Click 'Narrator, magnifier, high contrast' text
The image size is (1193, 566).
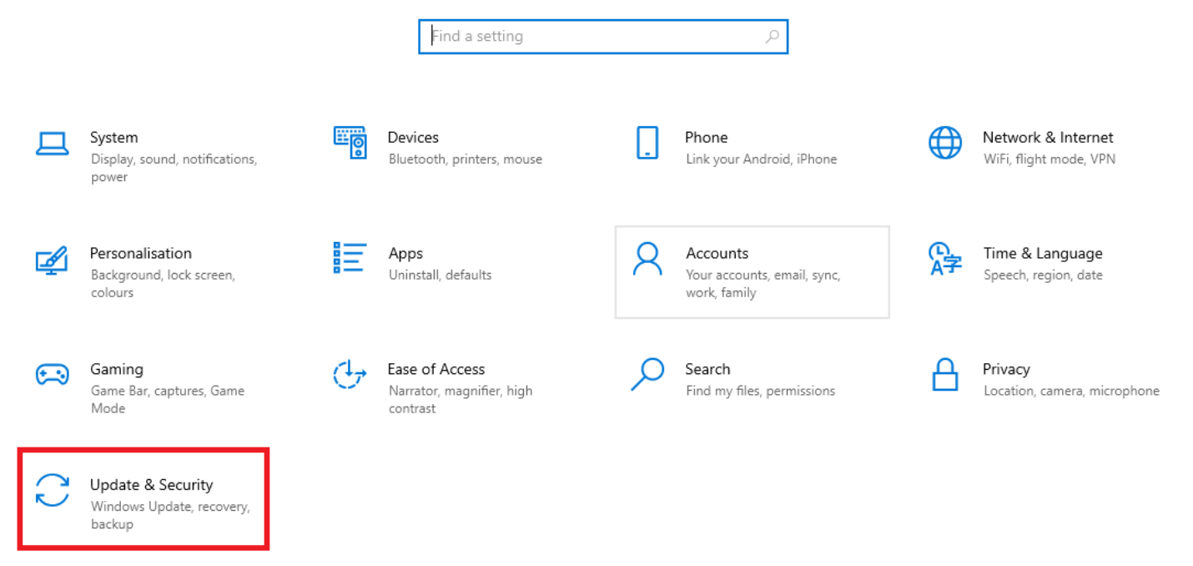pyautogui.click(x=461, y=399)
